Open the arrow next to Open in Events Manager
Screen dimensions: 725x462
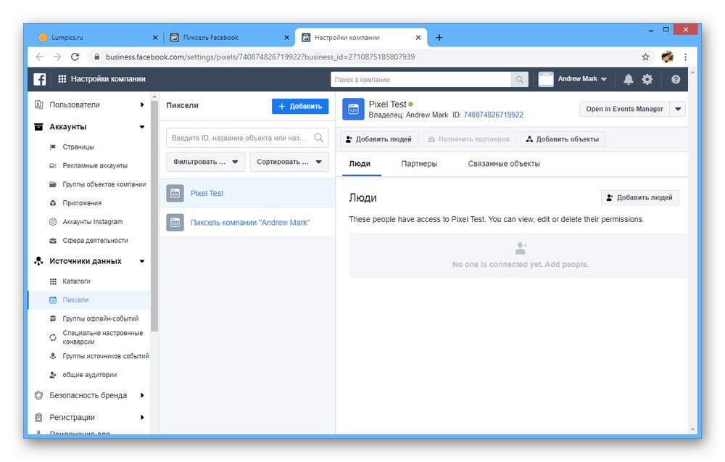pyautogui.click(x=678, y=109)
